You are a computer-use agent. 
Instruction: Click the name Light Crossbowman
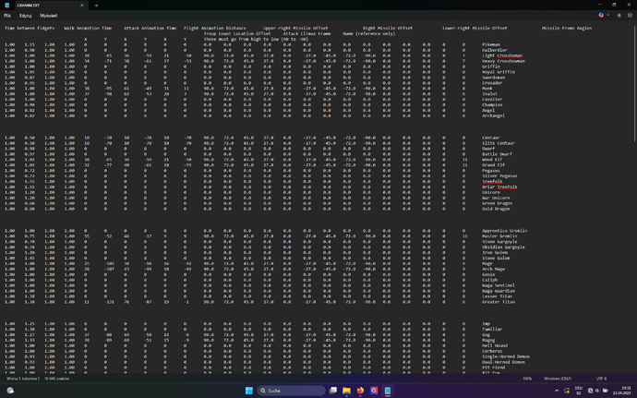point(502,55)
